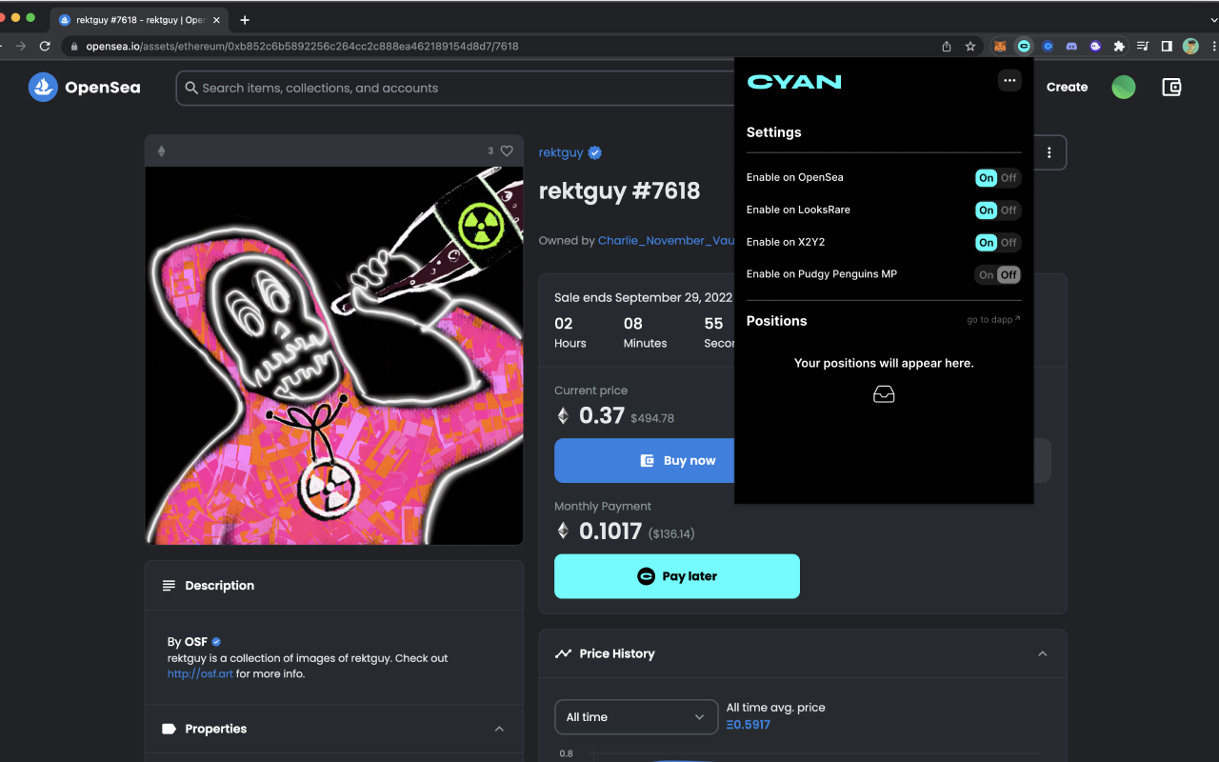The image size is (1219, 762).
Task: Click the forward navigation arrow
Action: 21,46
